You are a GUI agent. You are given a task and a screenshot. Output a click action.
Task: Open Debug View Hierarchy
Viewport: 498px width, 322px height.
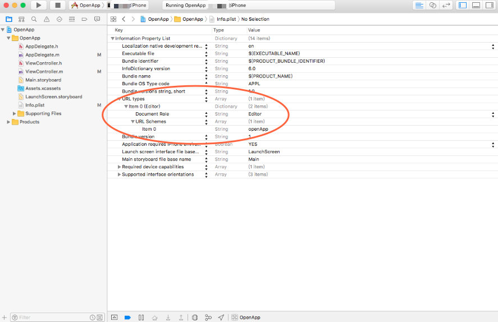195,318
